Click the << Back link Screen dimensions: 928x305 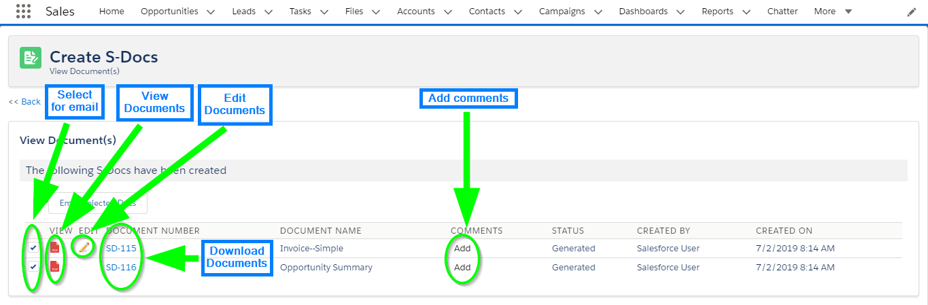[x=24, y=102]
